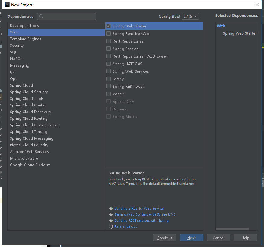
Task: Select the SQL category
Action: pyautogui.click(x=56, y=52)
